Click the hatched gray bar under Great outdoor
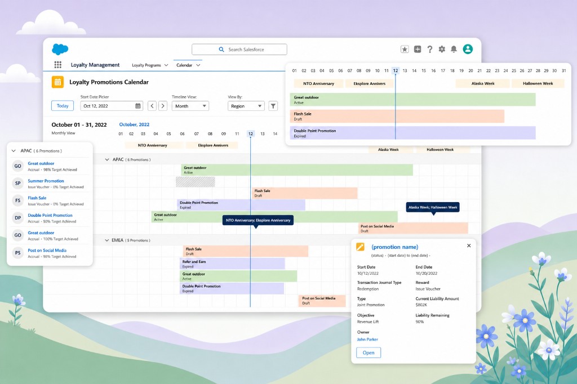This screenshot has height=384, width=577. point(196,182)
